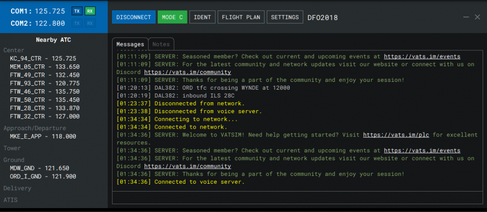Toggle COM1 receive RX button
Viewport: 487px width, 212px height.
(90, 11)
